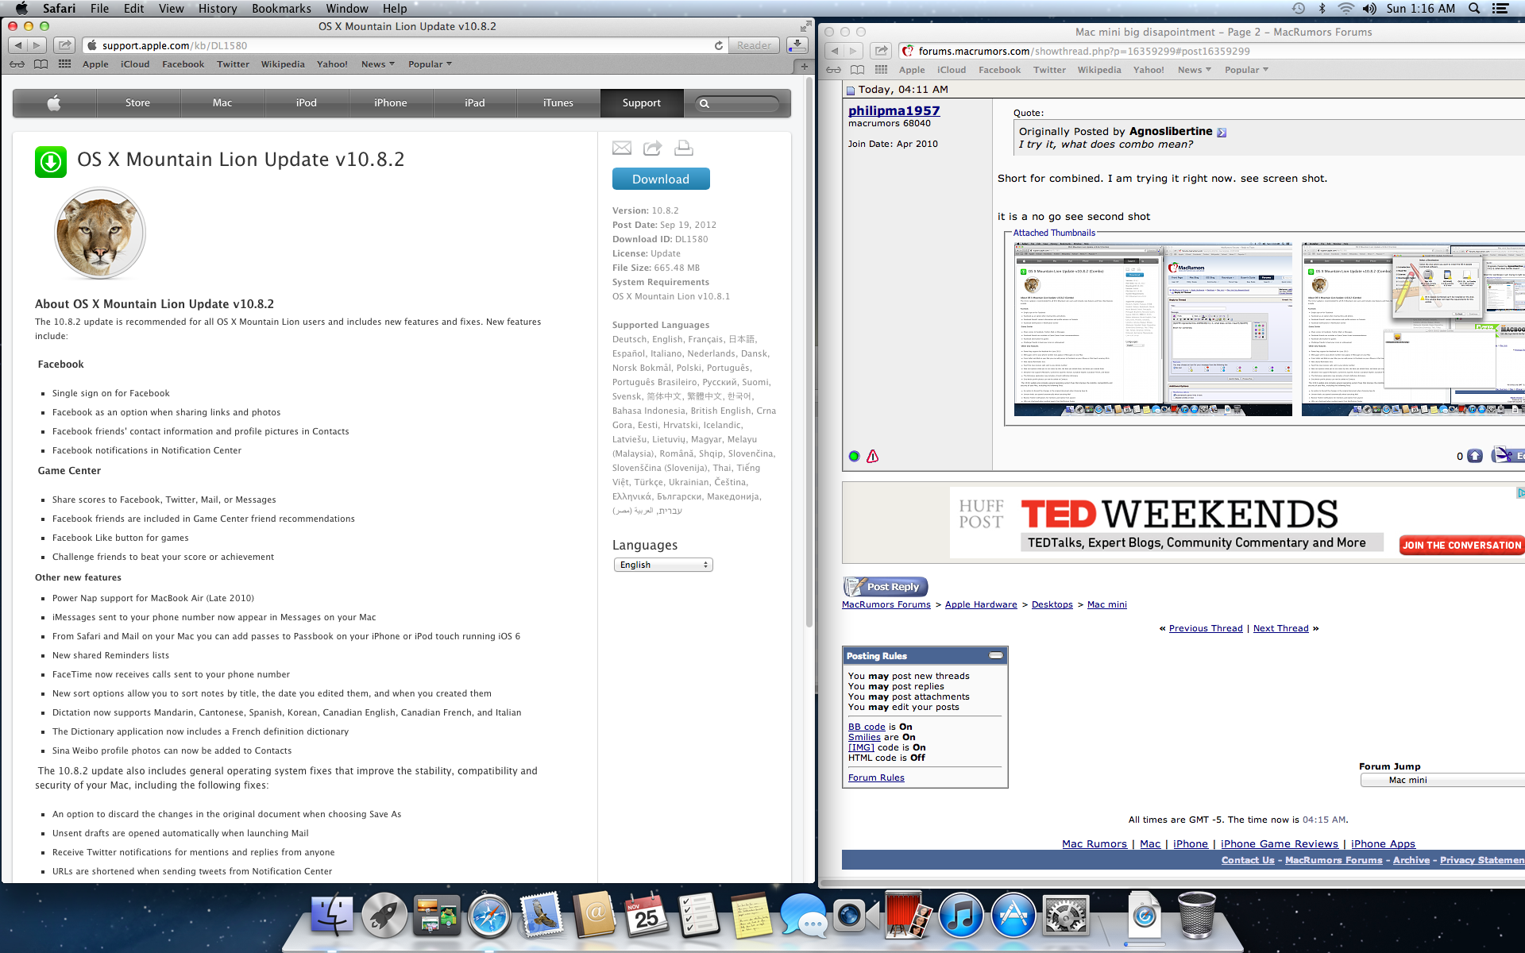Image resolution: width=1525 pixels, height=953 pixels.
Task: Click the Safari downloads arrow icon
Action: [x=797, y=45]
